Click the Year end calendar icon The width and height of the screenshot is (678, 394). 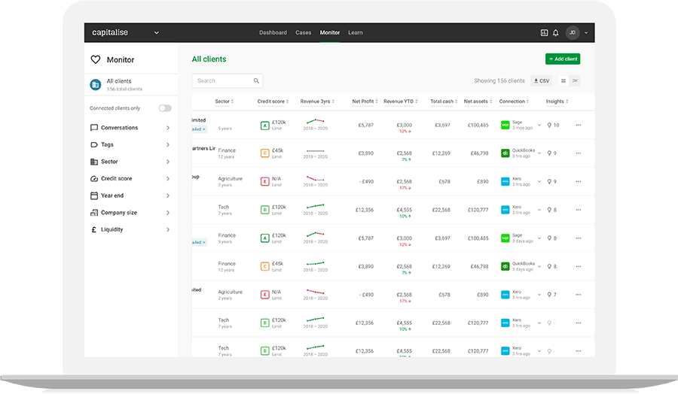tap(94, 195)
